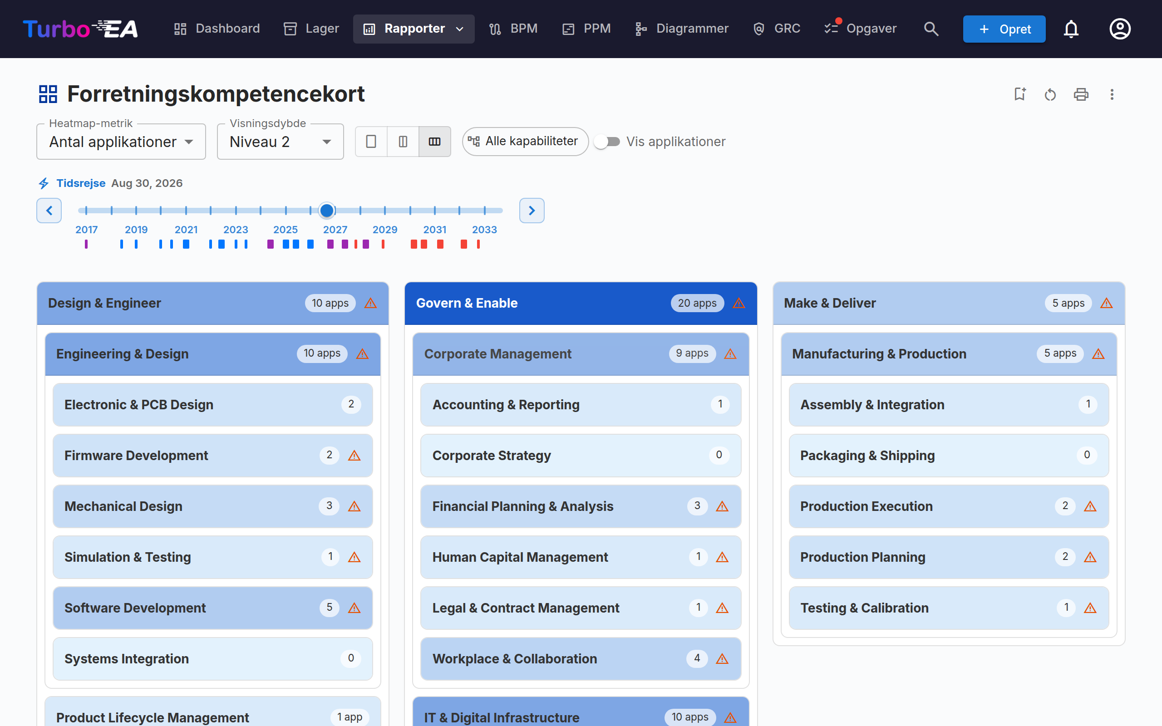The height and width of the screenshot is (726, 1162).
Task: Open Diagrammer from the top menu
Action: [x=681, y=29]
